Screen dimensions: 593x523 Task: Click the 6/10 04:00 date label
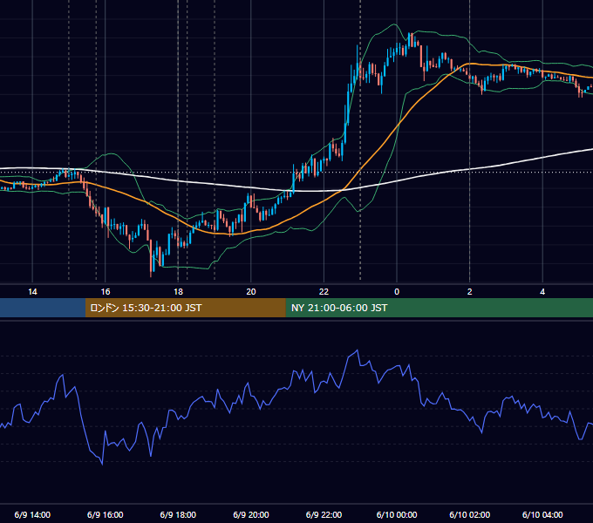click(542, 514)
